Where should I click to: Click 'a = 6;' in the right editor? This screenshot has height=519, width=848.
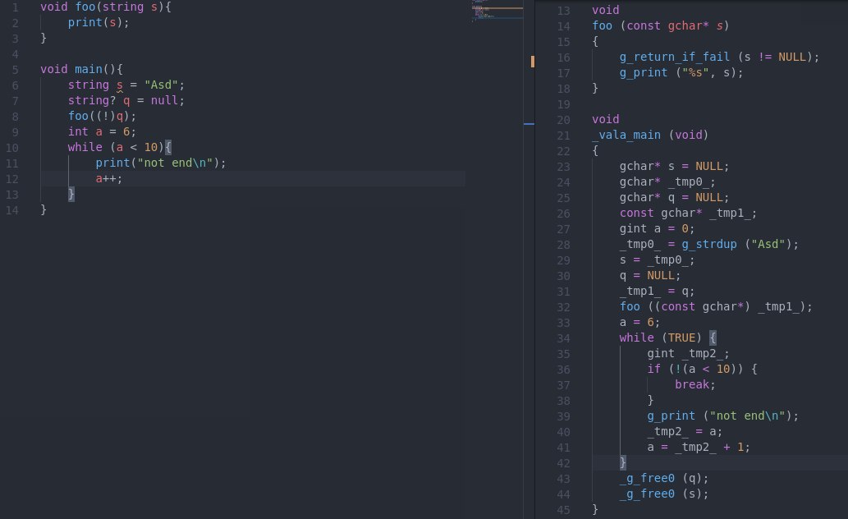point(639,323)
